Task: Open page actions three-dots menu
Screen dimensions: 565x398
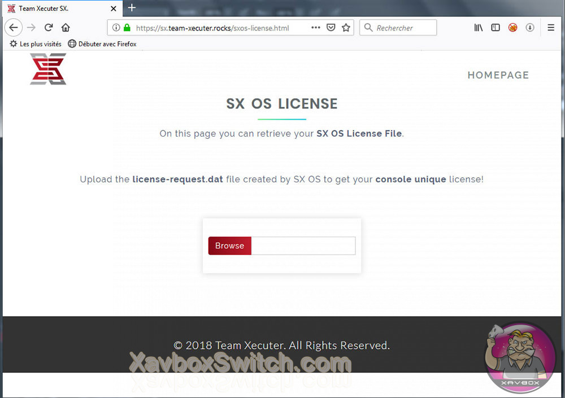Action: (x=316, y=27)
